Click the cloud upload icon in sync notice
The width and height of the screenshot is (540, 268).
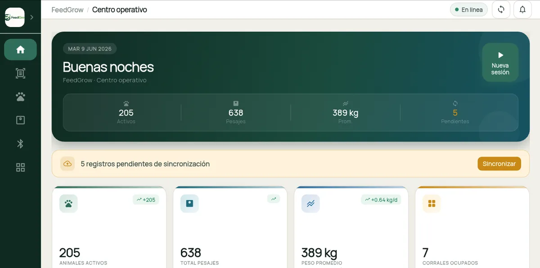pos(67,164)
